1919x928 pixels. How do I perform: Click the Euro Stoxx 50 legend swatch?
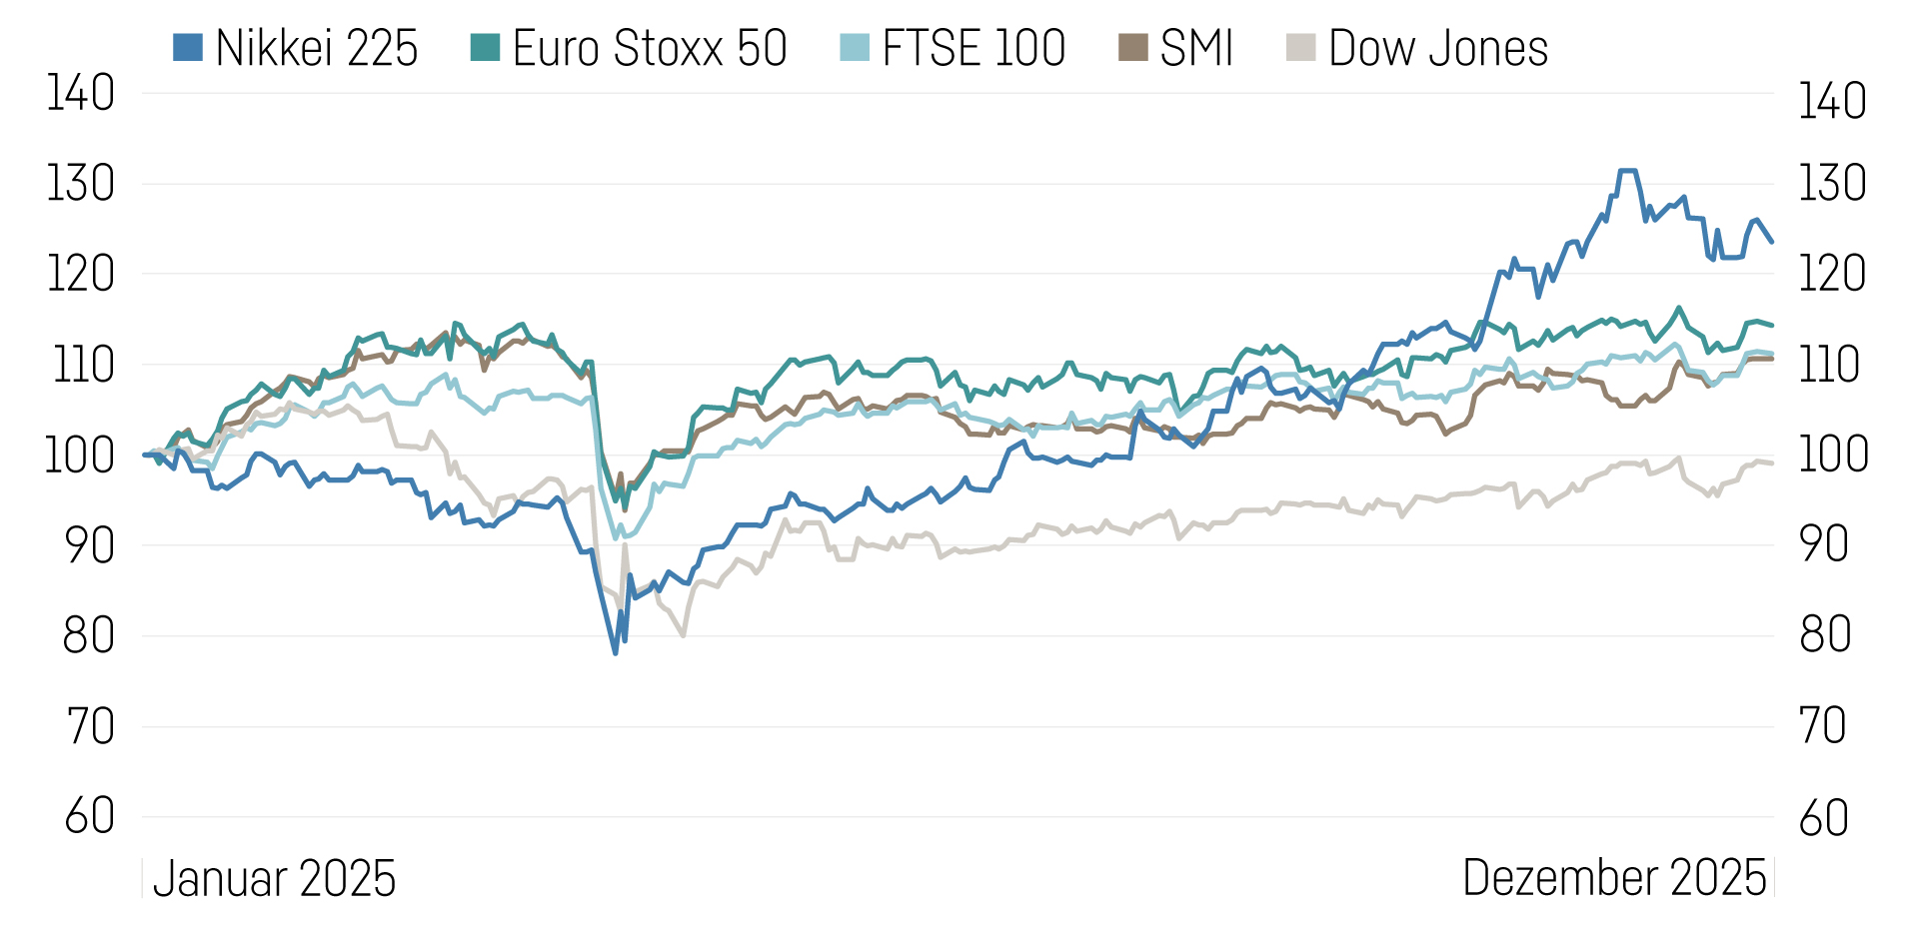(x=485, y=48)
